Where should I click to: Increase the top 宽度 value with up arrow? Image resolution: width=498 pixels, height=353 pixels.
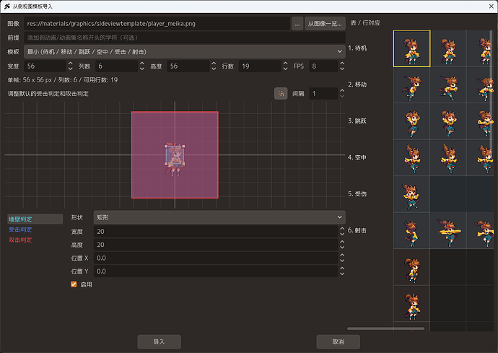pyautogui.click(x=71, y=64)
